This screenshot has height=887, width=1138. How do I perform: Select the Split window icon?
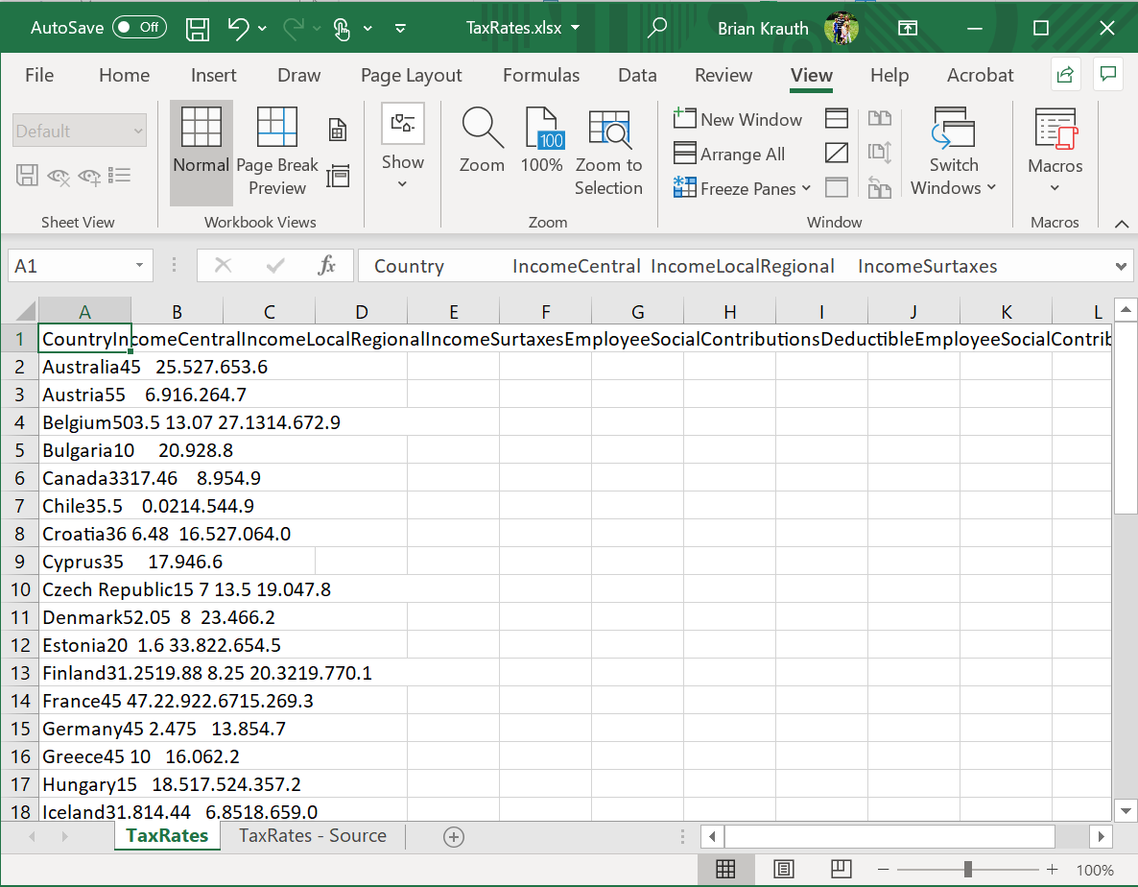pos(836,118)
